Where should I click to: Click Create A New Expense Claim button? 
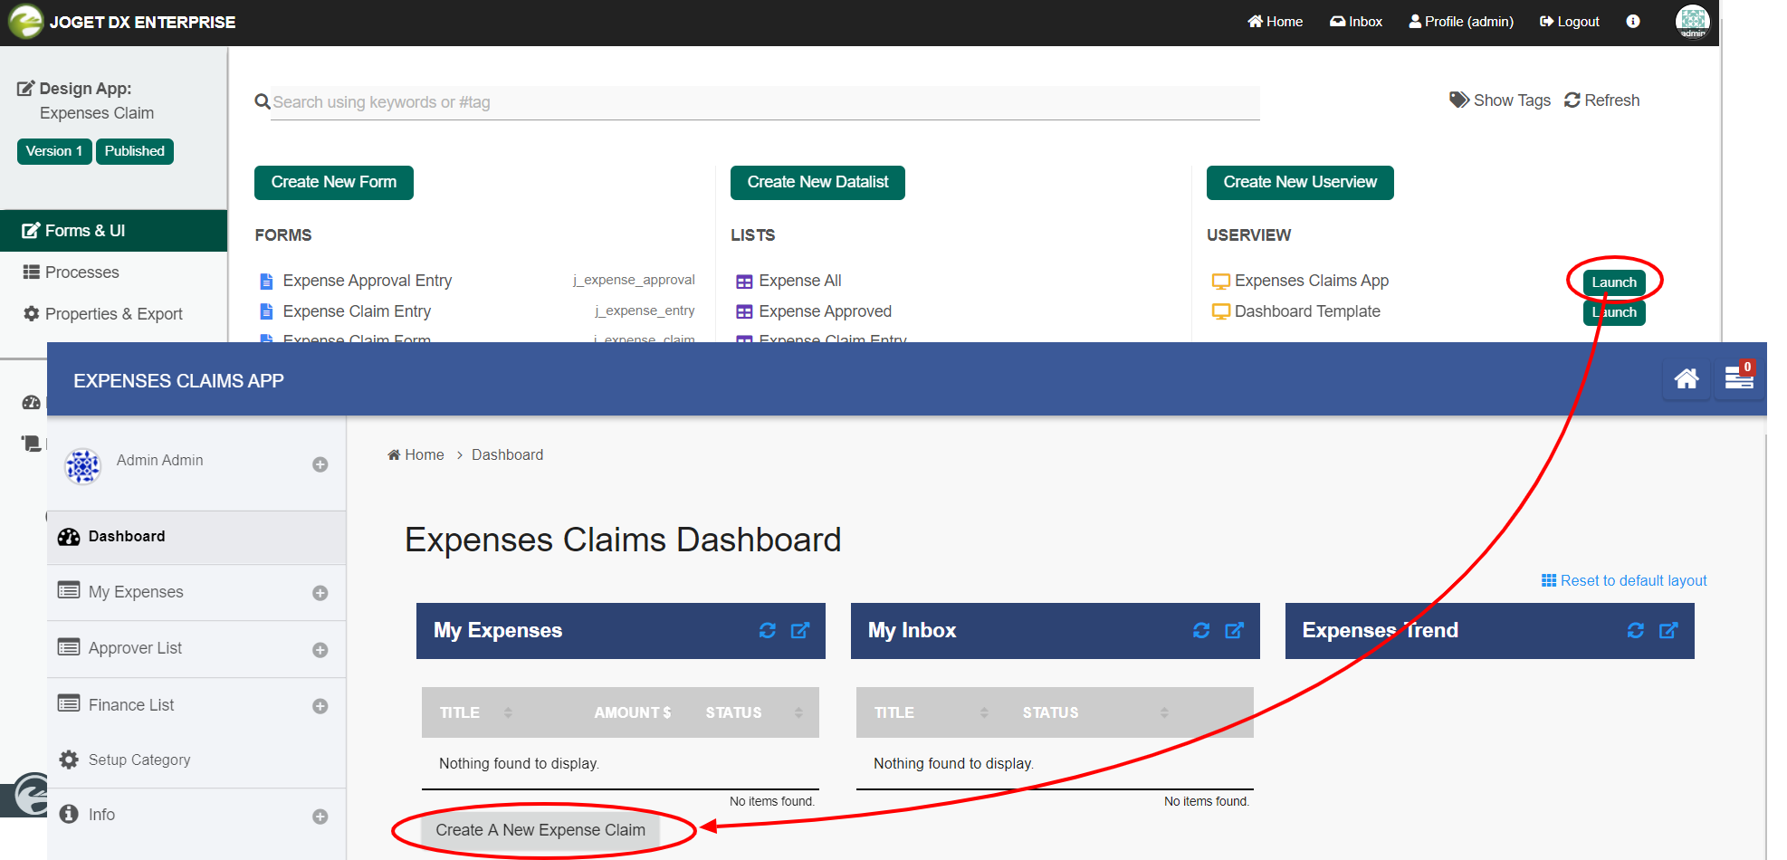(540, 830)
